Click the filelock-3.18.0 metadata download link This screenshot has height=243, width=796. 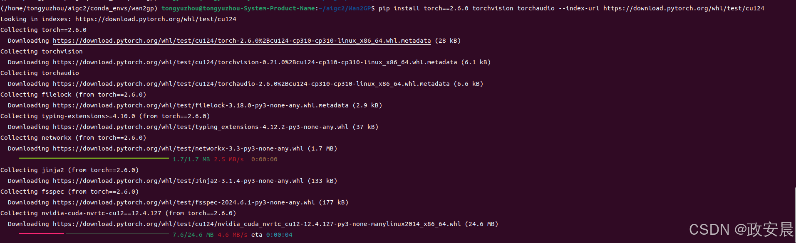(201, 105)
